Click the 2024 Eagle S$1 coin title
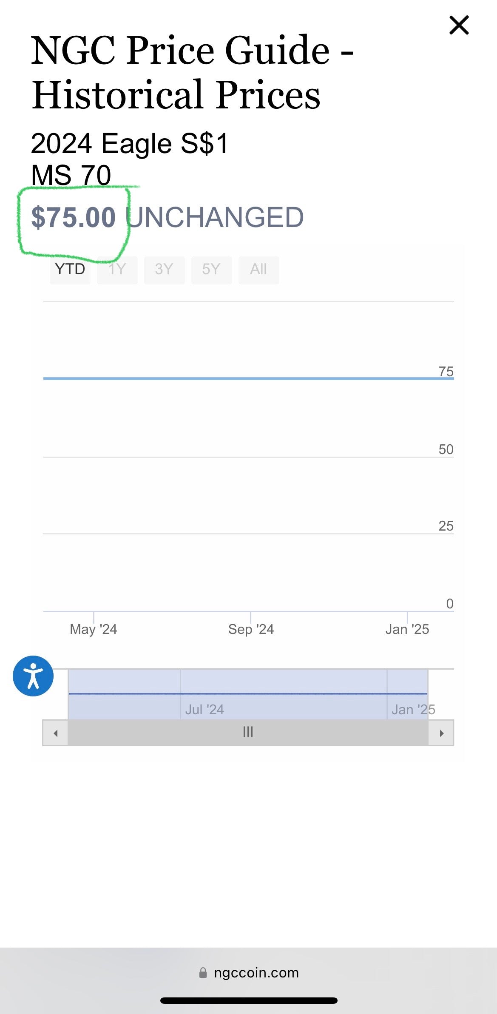 (130, 143)
